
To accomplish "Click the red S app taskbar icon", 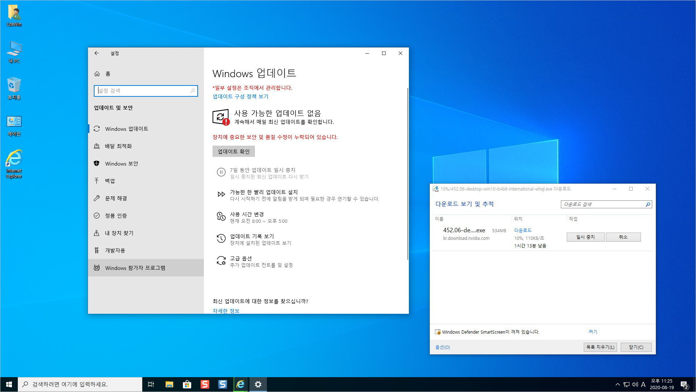I will click(205, 384).
